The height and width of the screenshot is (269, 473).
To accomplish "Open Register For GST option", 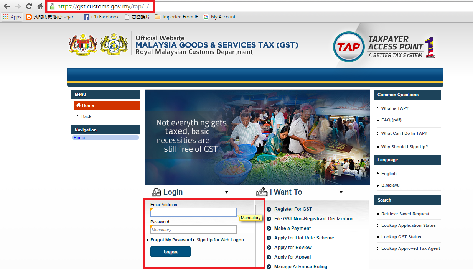I will 293,209.
